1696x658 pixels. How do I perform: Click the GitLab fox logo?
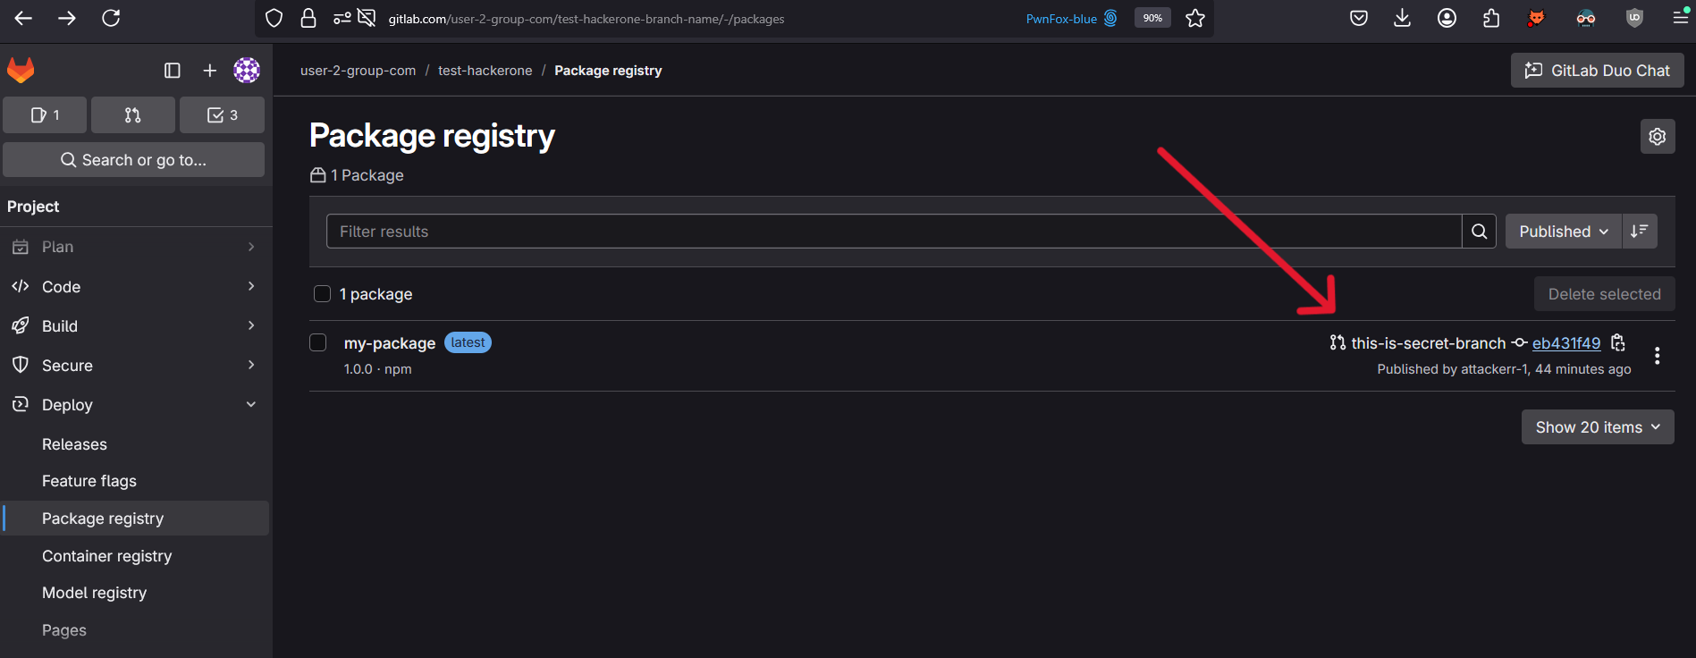pyautogui.click(x=21, y=70)
